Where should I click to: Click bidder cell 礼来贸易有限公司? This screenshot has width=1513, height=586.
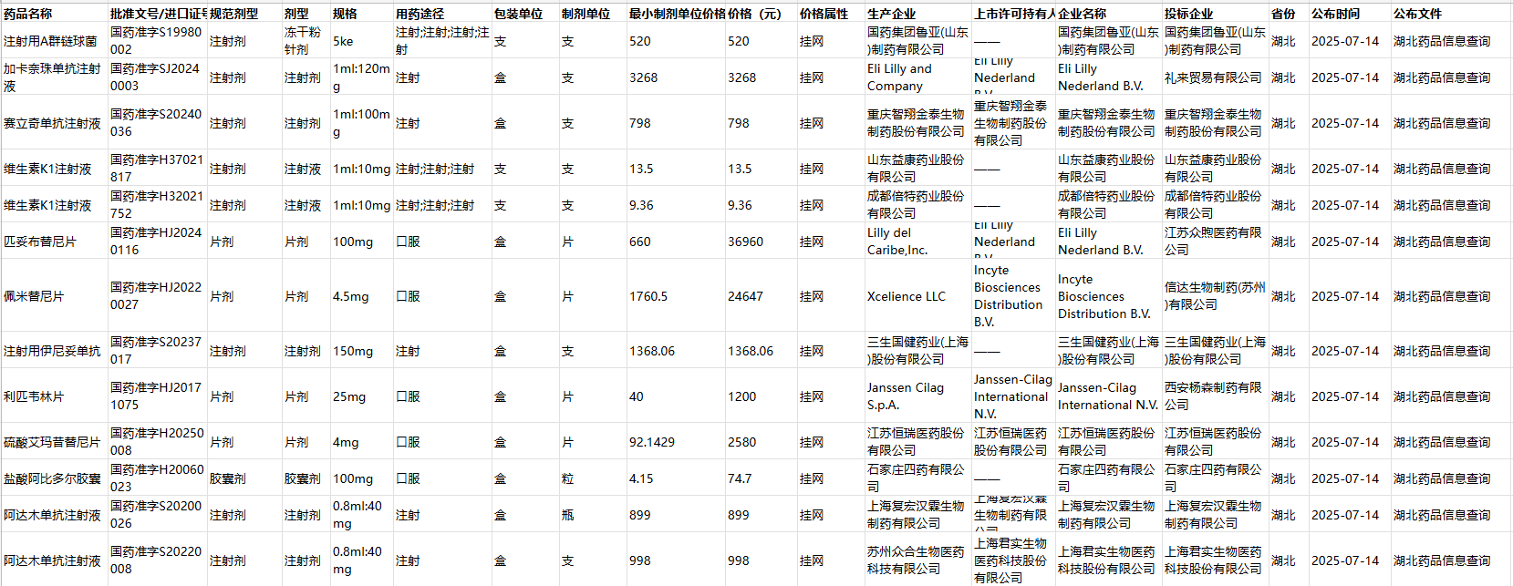[x=1216, y=77]
